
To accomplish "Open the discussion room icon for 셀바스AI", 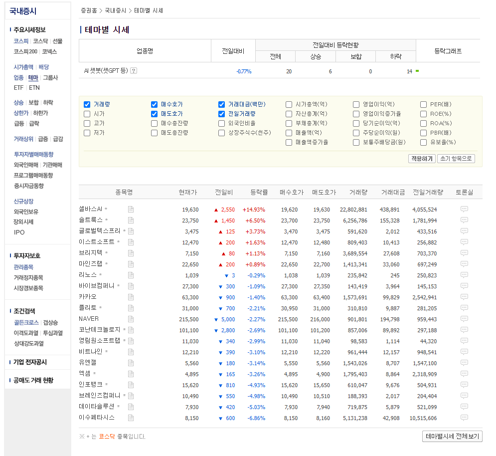I will click(x=464, y=209).
